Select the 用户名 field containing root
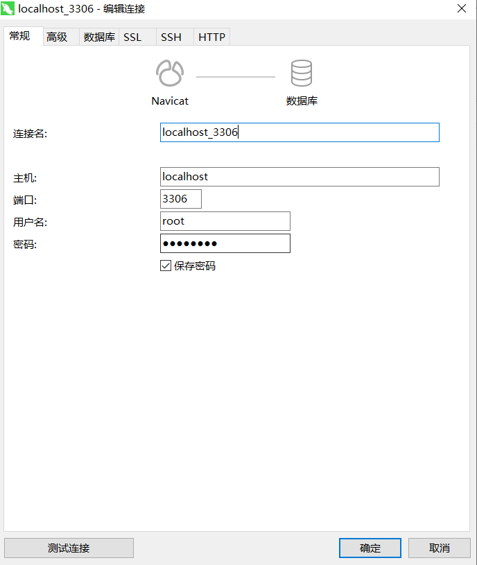The height and width of the screenshot is (565, 477). tap(225, 221)
